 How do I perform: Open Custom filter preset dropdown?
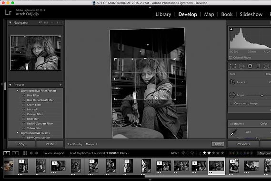pos(264,153)
